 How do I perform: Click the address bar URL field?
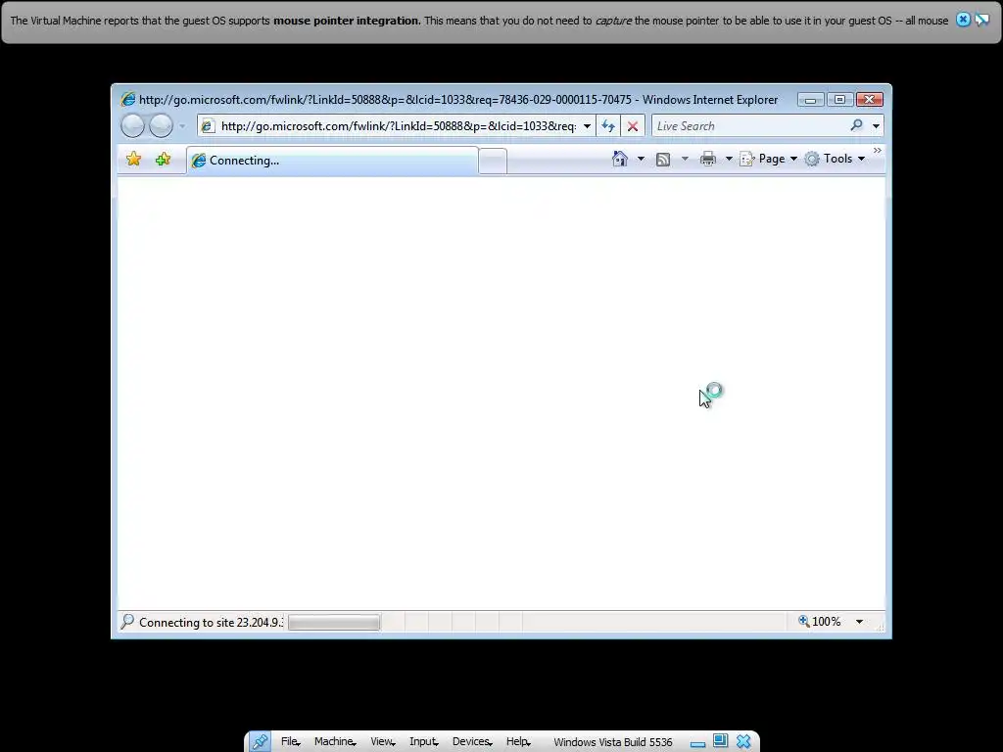click(398, 126)
